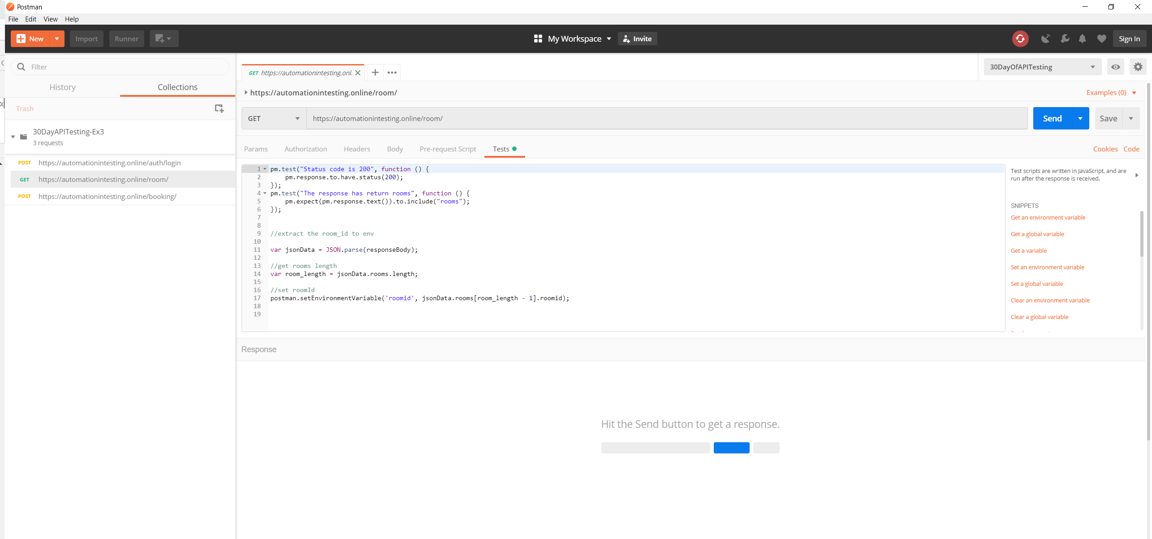
Task: Click the Filter search field
Action: tap(120, 67)
